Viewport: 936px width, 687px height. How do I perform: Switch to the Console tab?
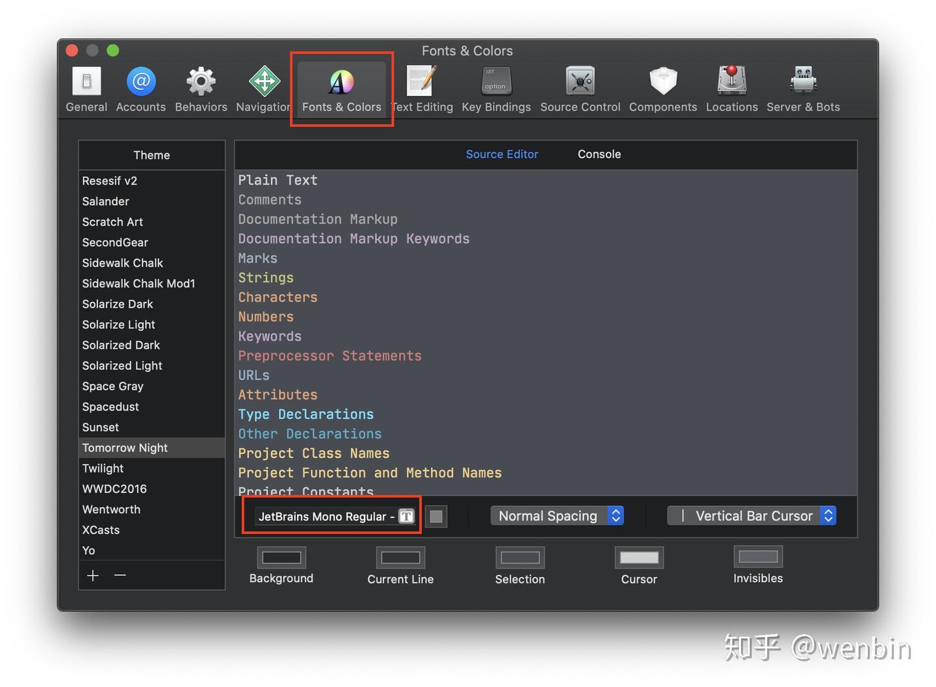point(599,154)
